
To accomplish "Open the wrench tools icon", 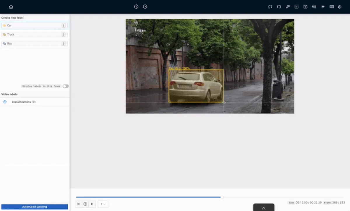I will (288, 7).
